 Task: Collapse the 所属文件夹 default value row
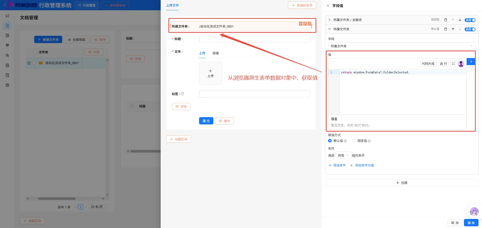click(x=329, y=29)
